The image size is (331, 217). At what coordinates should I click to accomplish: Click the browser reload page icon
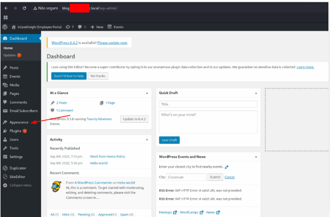coord(25,8)
